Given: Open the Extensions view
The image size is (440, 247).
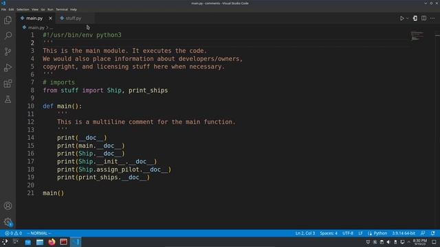Looking at the screenshot, I should coord(8,84).
